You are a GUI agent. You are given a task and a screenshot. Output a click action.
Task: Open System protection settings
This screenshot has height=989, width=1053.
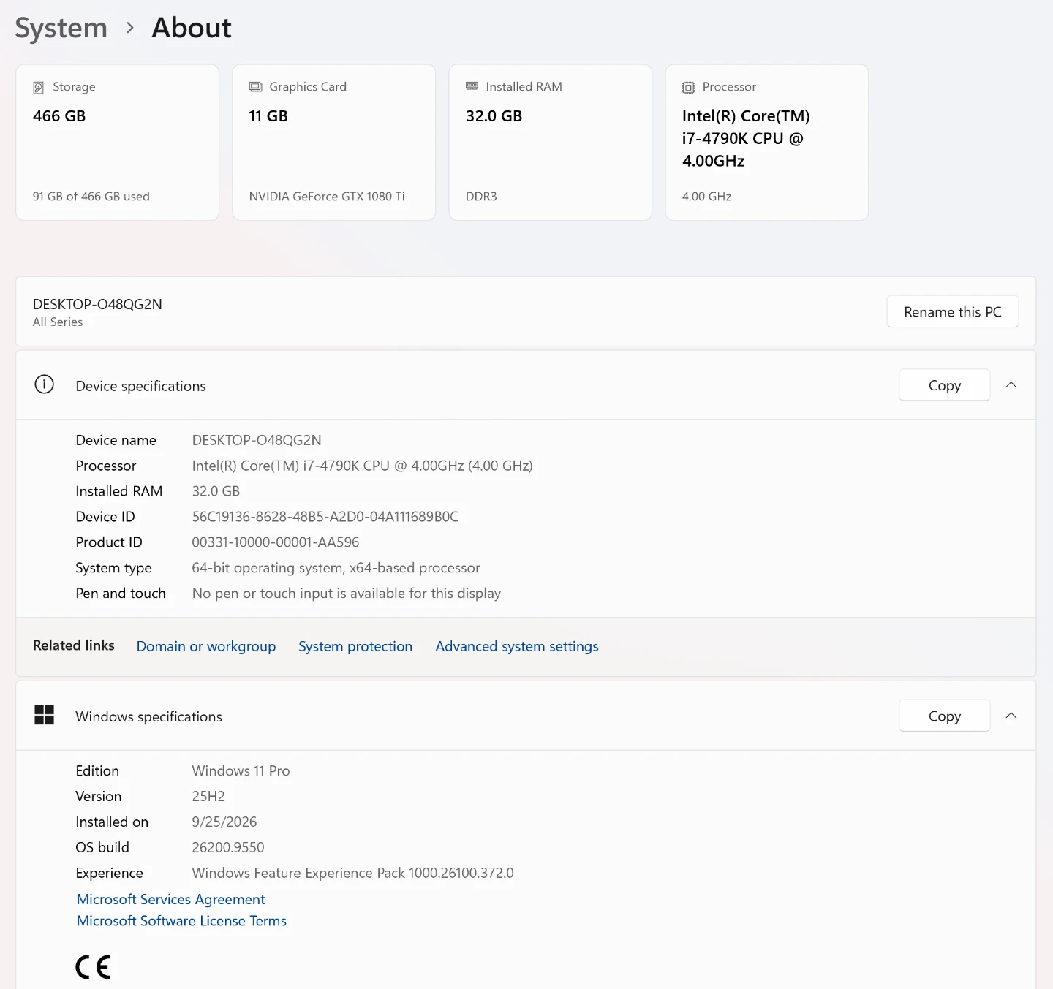(x=355, y=646)
